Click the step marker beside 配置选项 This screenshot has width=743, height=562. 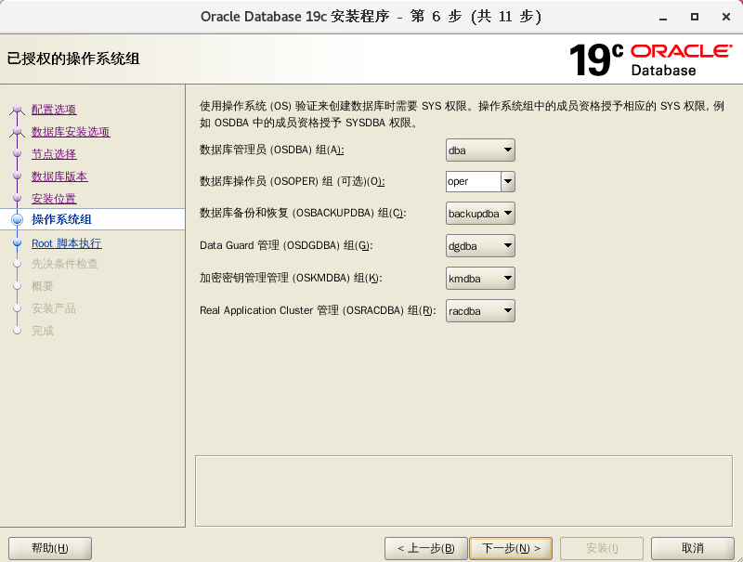18,109
